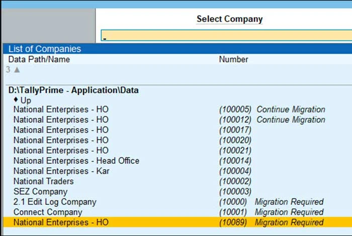Select National Enterprises - HO number 100021

pos(178,150)
